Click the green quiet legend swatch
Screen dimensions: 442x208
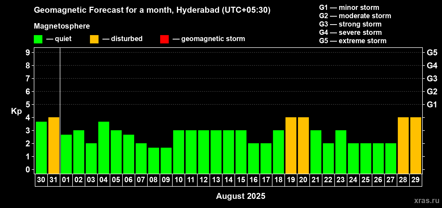pos(38,39)
